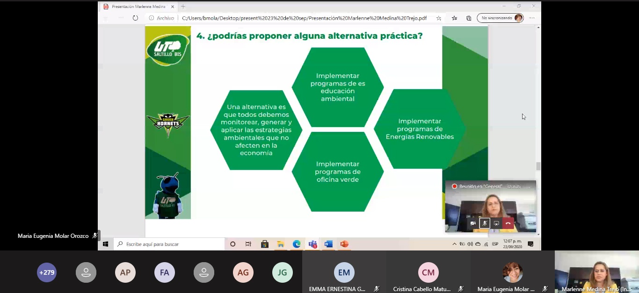Hang up call with red phone icon

pyautogui.click(x=508, y=223)
